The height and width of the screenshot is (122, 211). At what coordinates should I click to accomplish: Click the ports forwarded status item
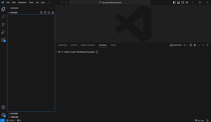(19, 120)
